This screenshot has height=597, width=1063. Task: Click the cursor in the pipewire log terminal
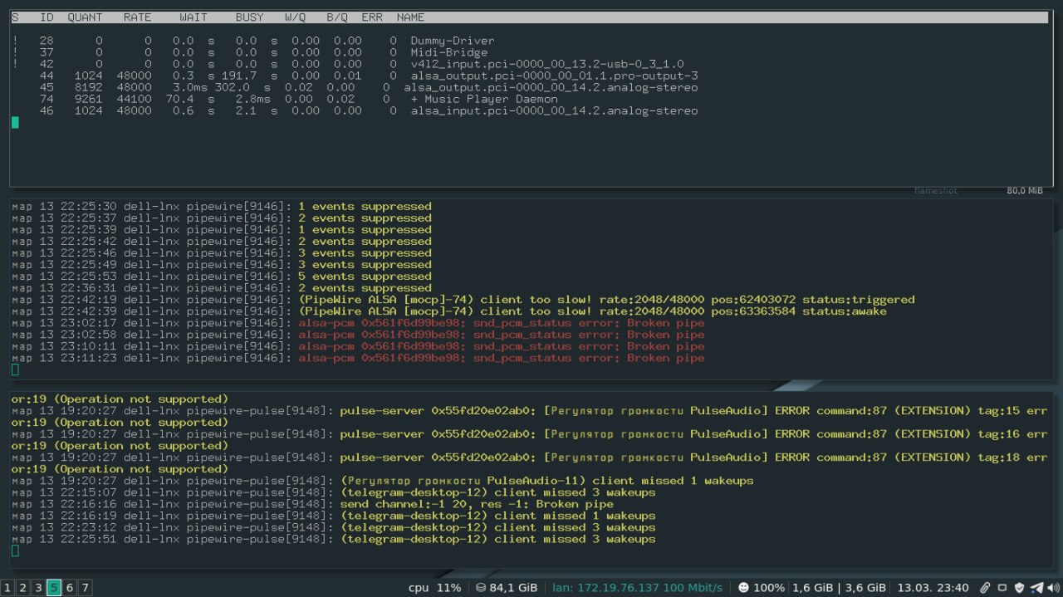[15, 369]
